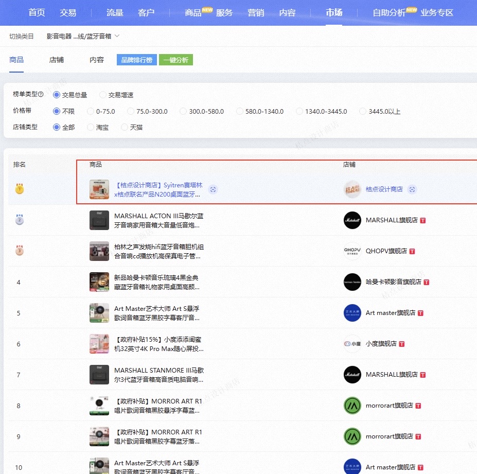Image resolution: width=477 pixels, height=474 pixels.
Task: Open the 小度添添闺蜜机32英寸 product title
Action: [159, 344]
